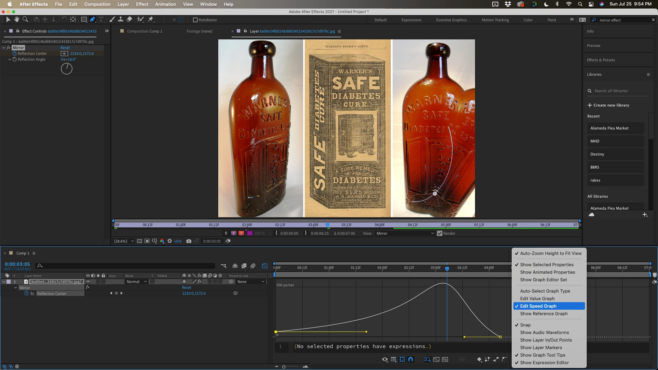The image size is (658, 370).
Task: Click the take snapshot camera icon
Action: click(188, 241)
